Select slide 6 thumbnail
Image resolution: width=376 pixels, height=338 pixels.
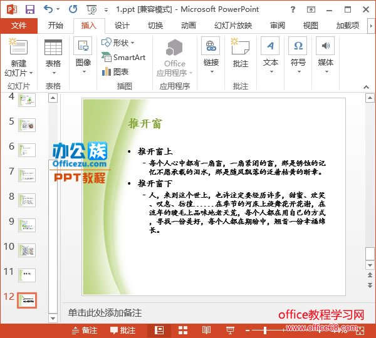pos(27,150)
